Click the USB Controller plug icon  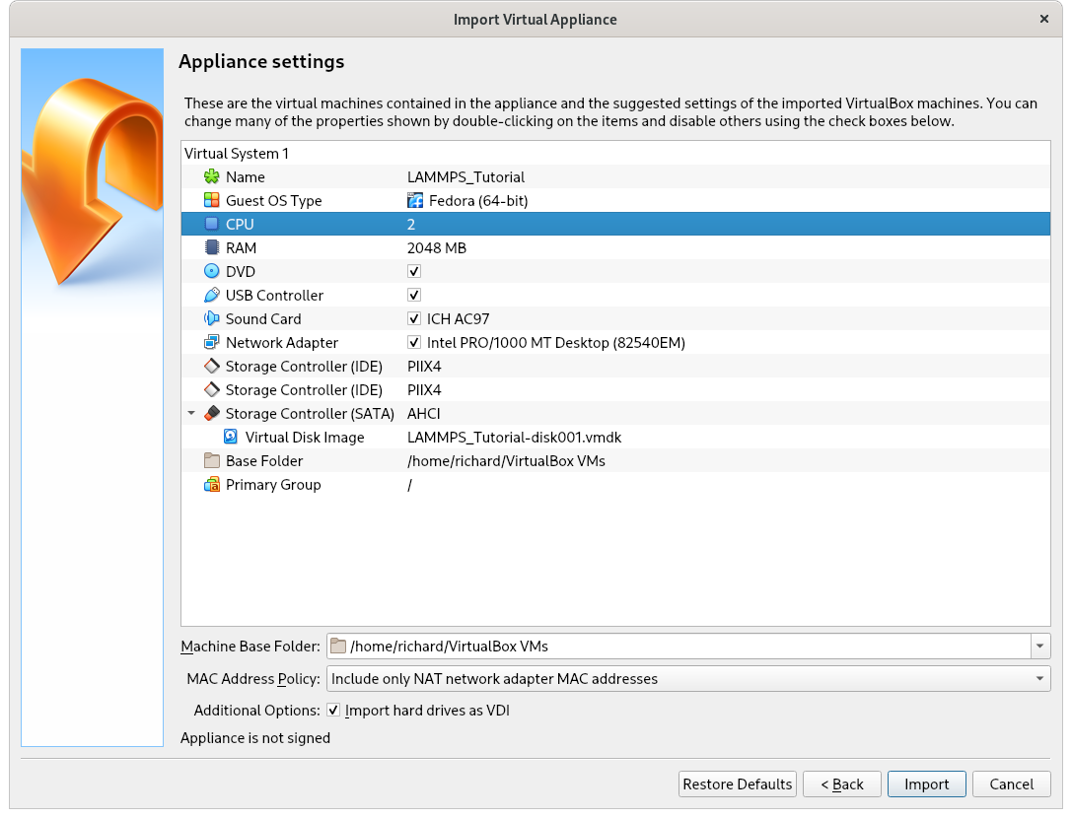point(212,296)
